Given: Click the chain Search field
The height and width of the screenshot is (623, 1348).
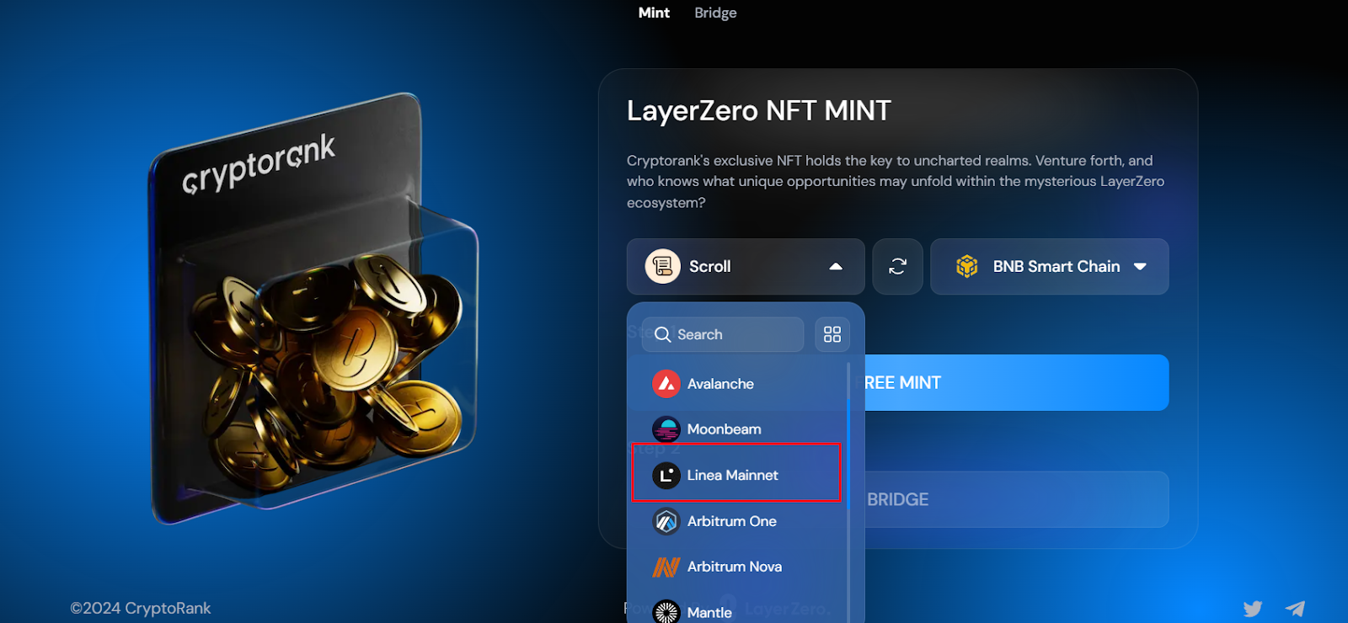Looking at the screenshot, I should click(723, 334).
